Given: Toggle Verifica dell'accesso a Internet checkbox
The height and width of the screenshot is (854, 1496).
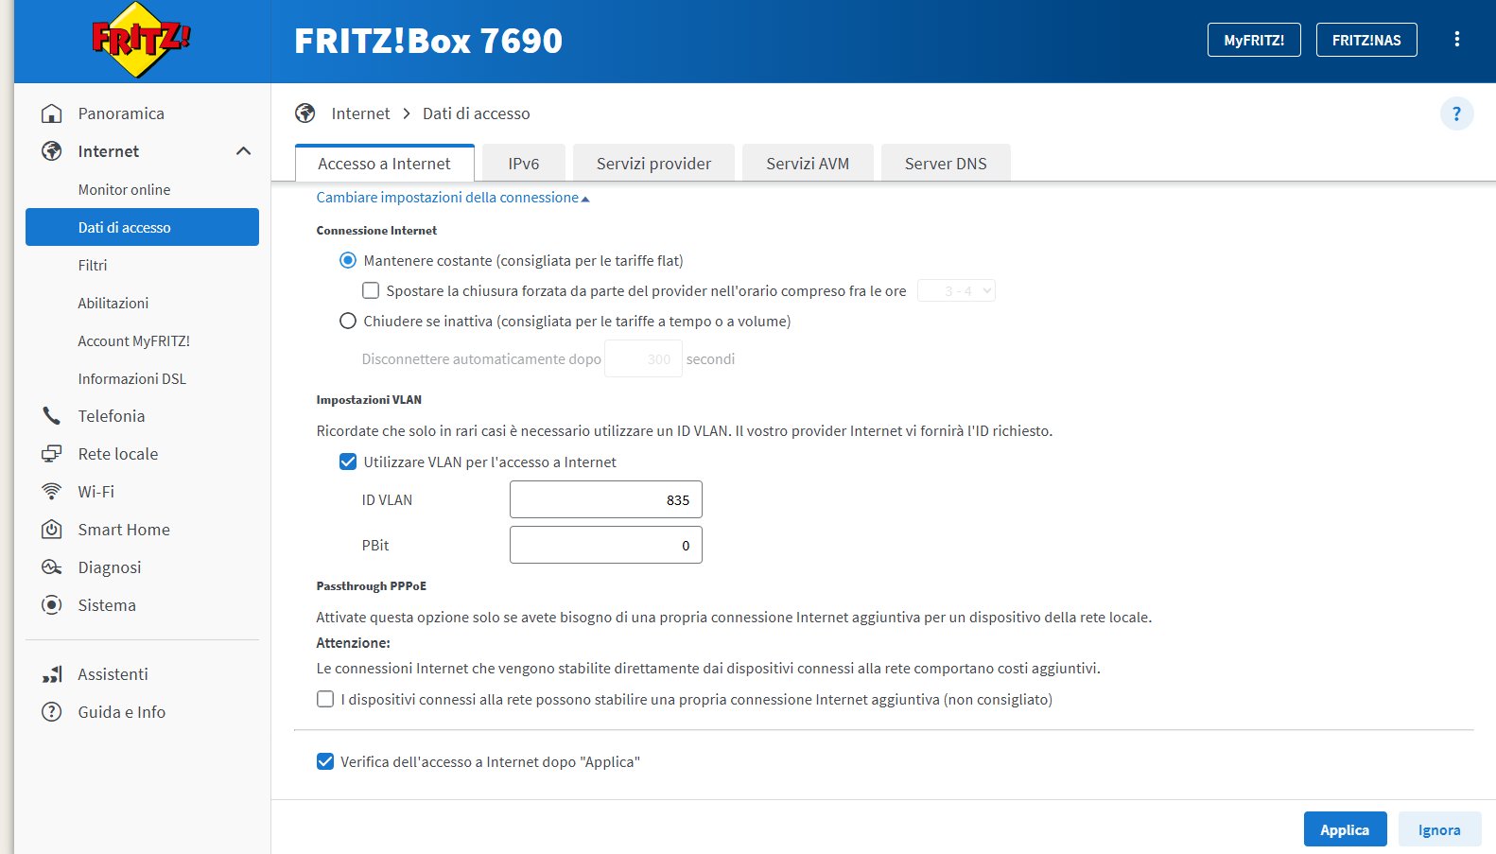Looking at the screenshot, I should (x=325, y=761).
